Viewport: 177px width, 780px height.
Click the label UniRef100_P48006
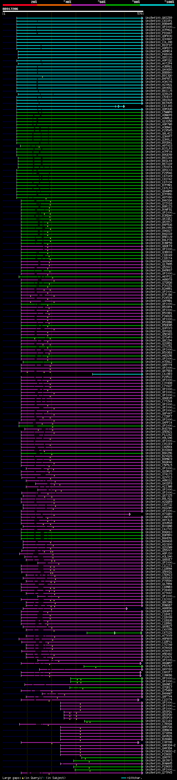click(x=159, y=54)
